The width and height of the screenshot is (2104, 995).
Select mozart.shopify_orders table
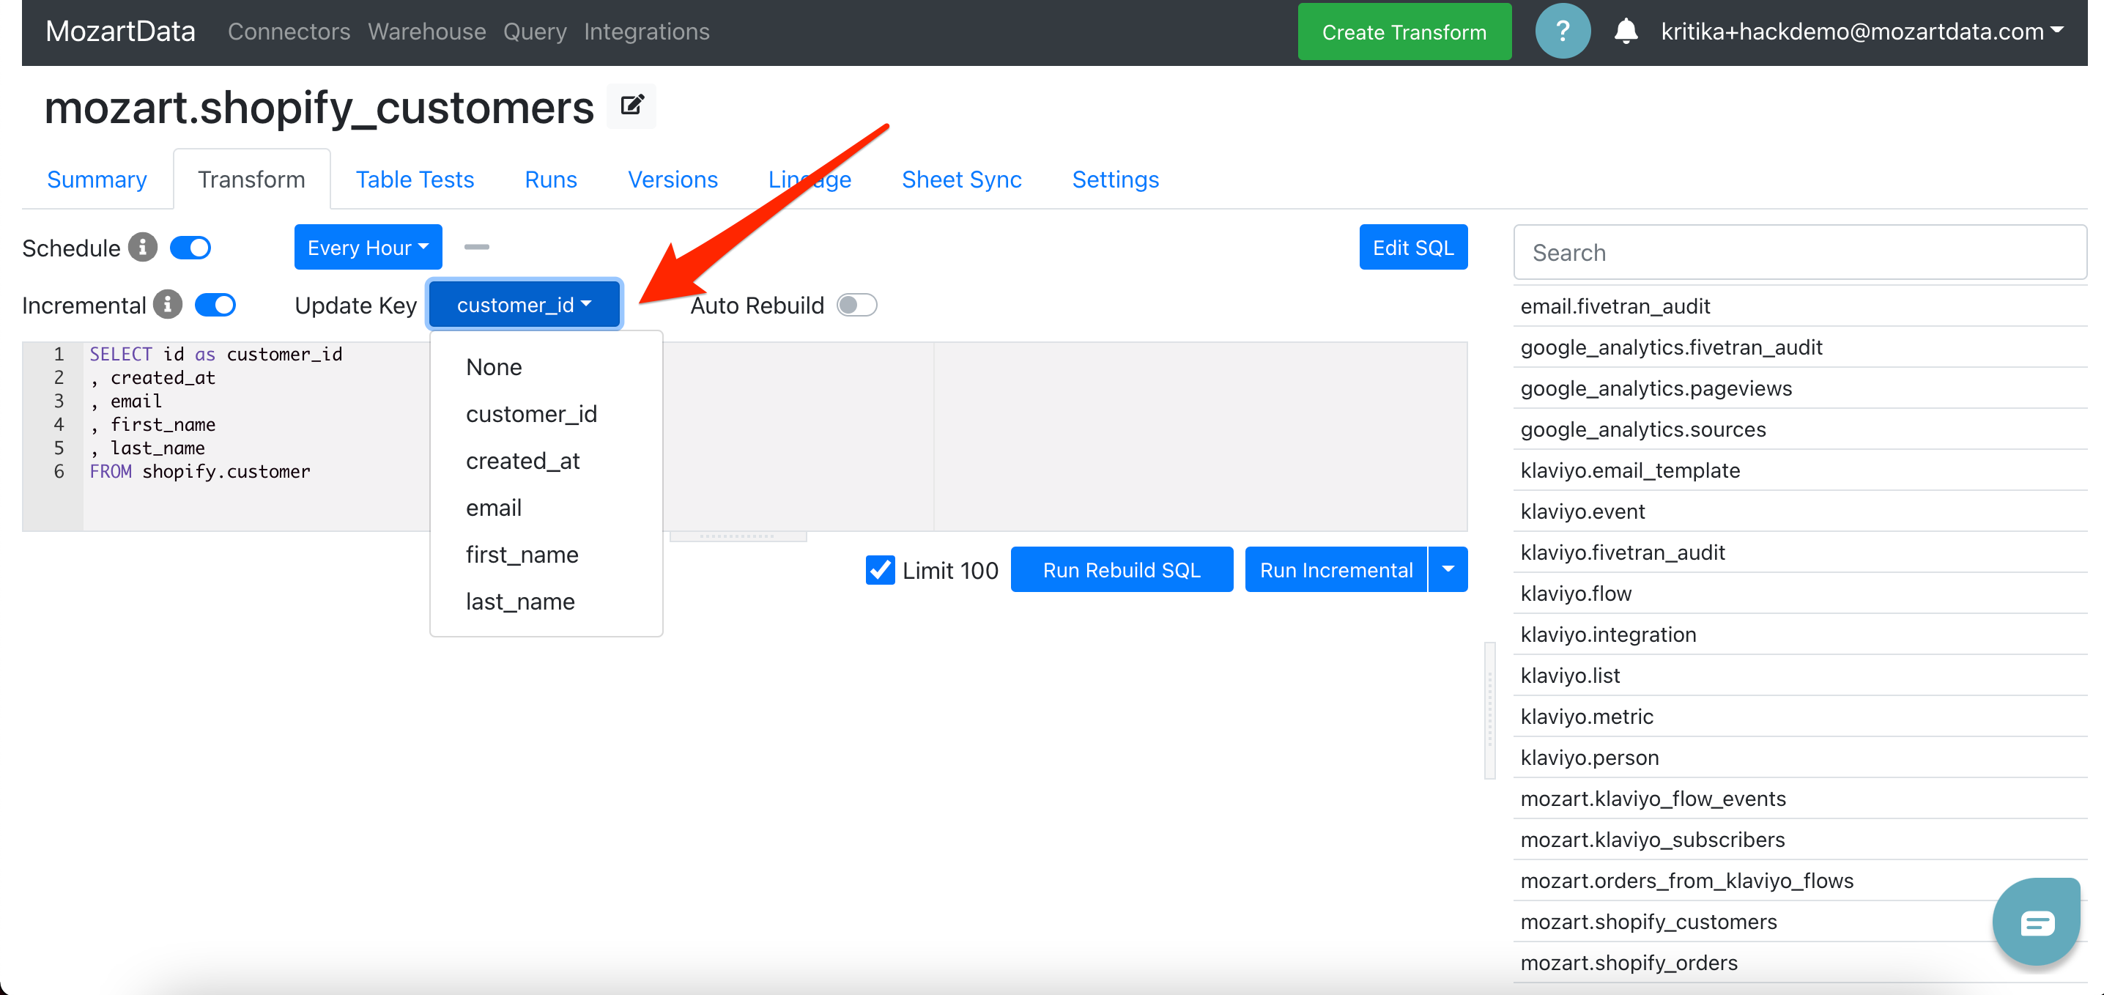[x=1799, y=963]
